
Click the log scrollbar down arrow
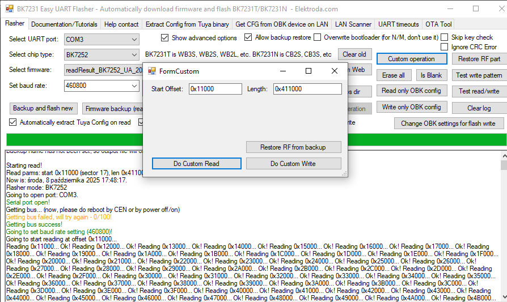(504, 297)
